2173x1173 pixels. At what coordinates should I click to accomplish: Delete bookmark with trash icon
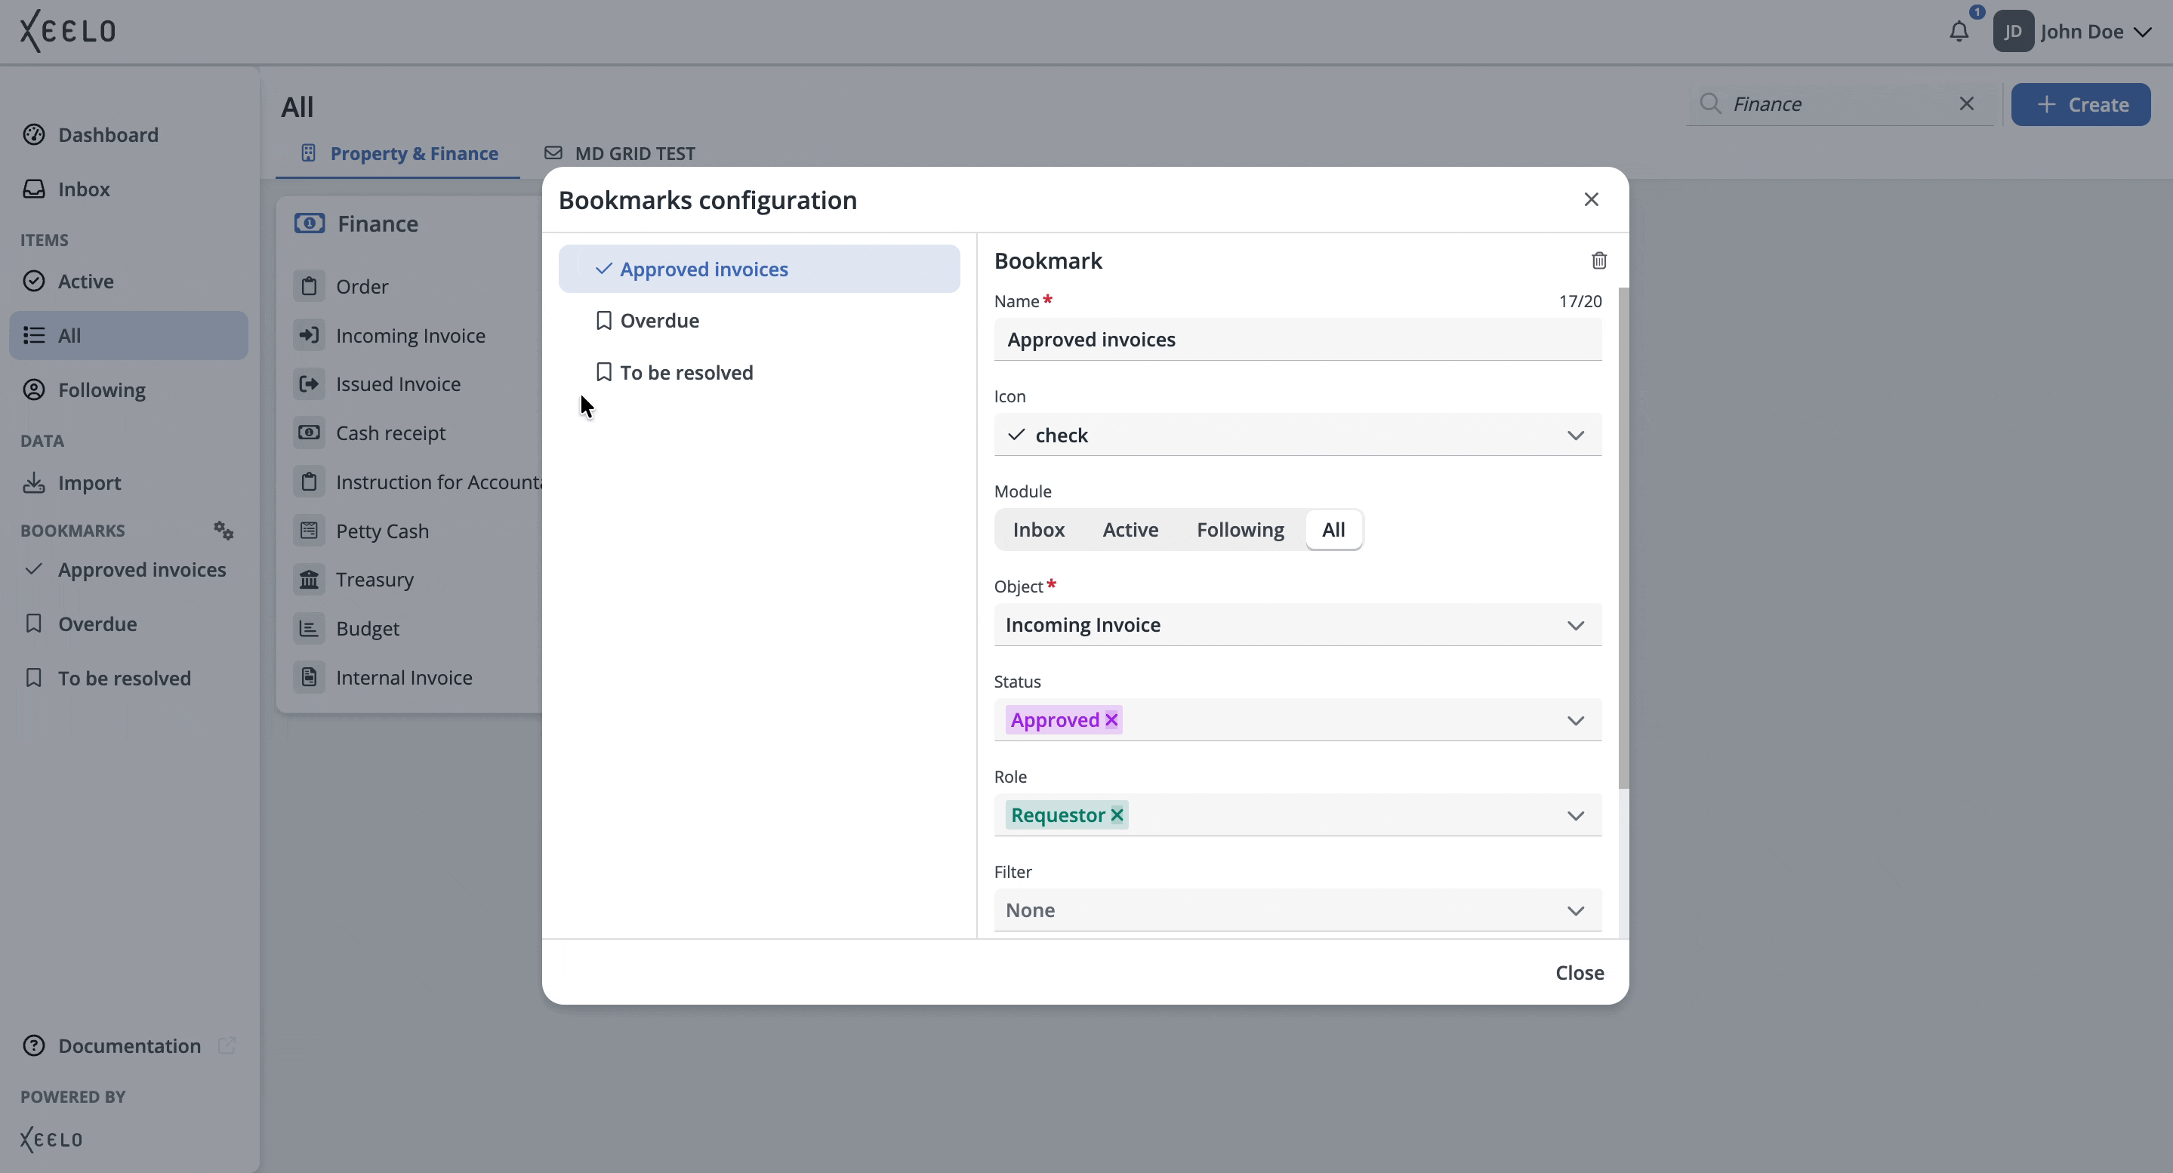click(1598, 260)
